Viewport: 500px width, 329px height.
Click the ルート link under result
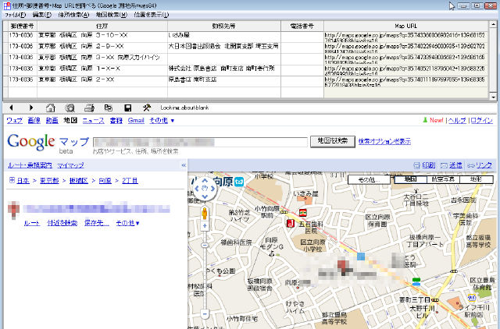(32, 223)
